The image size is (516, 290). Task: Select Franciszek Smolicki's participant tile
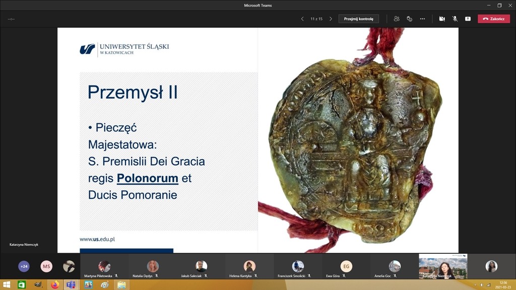[x=298, y=266]
